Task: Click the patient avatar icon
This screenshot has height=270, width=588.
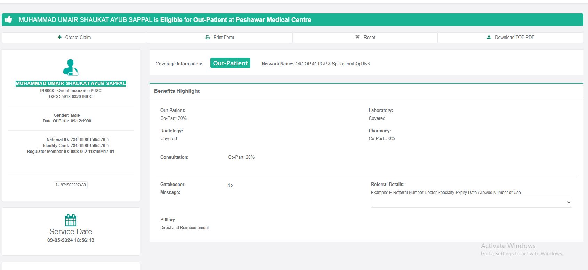Action: point(71,67)
